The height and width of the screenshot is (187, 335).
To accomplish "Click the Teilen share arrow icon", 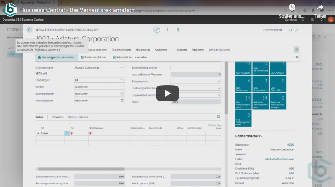I will (x=320, y=8).
